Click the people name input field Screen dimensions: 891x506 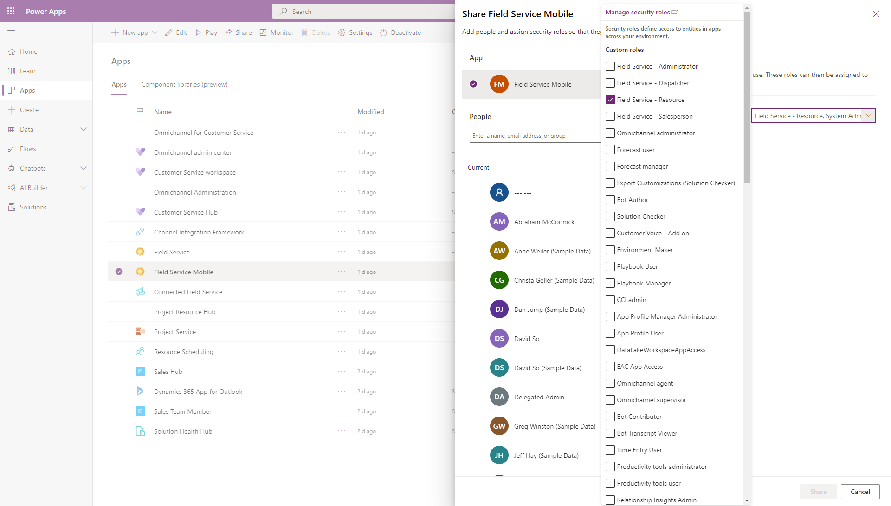tap(532, 135)
